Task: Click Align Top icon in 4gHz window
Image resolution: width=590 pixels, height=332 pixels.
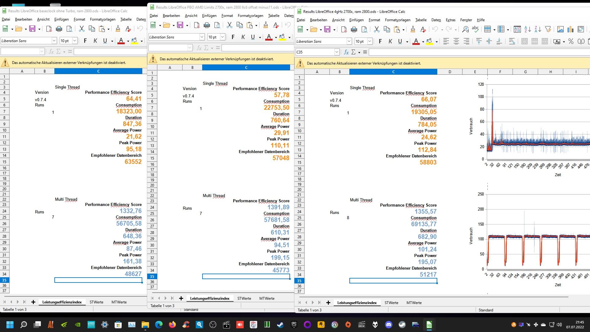Action: click(x=479, y=41)
